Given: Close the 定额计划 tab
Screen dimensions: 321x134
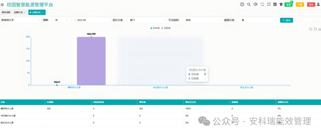Looking at the screenshot, I should tap(25, 13).
